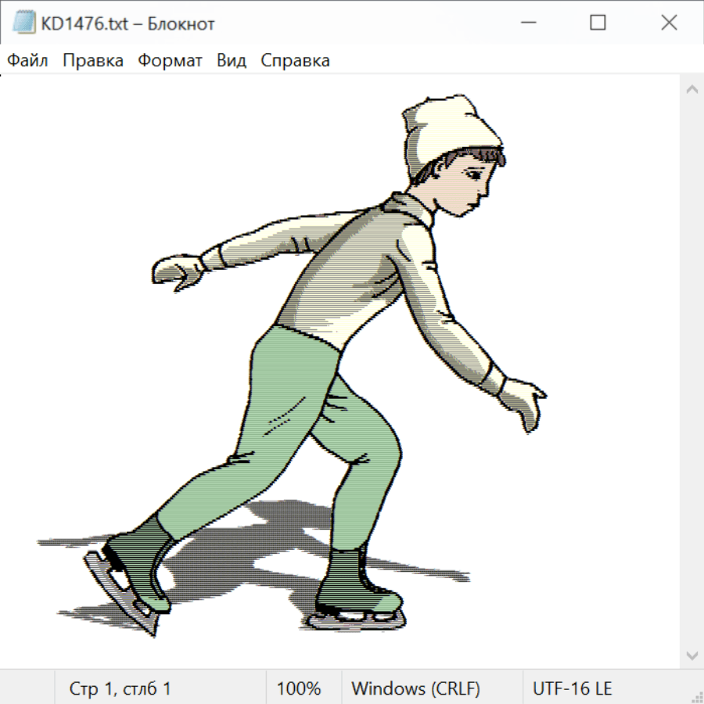Click the resize grip in the bottom-right corner
Screen dimensions: 704x704
coord(696,696)
